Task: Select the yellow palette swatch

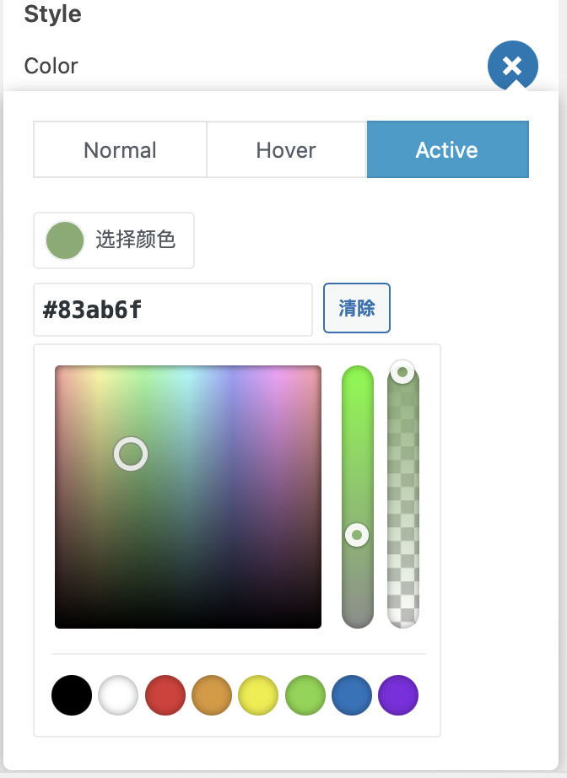Action: point(259,695)
